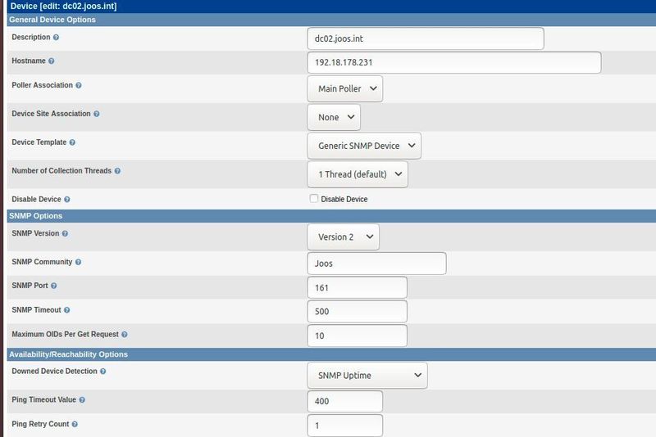Open help icon for Device Site Association
Image resolution: width=656 pixels, height=437 pixels.
(x=97, y=114)
